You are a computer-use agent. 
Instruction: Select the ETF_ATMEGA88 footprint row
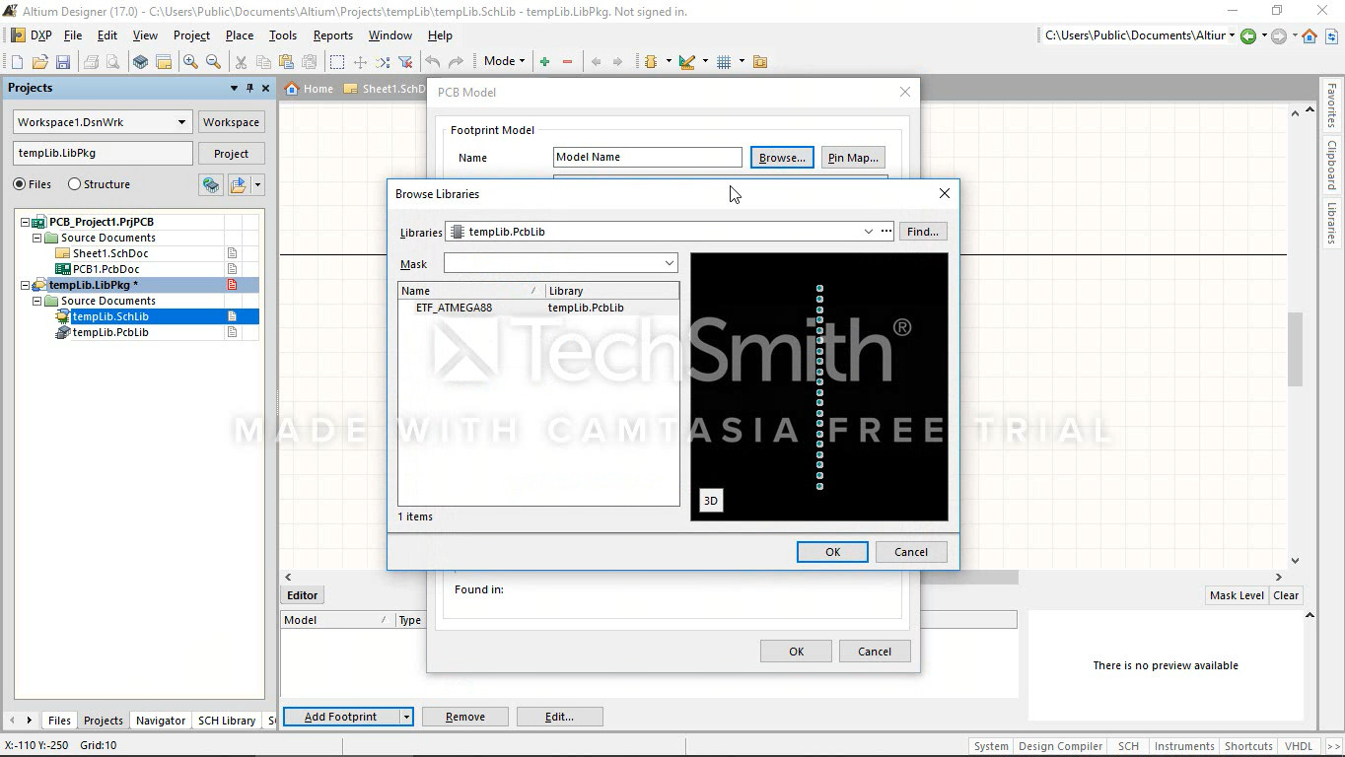[454, 308]
